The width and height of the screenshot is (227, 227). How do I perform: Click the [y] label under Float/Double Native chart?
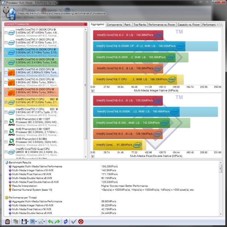click(93, 156)
